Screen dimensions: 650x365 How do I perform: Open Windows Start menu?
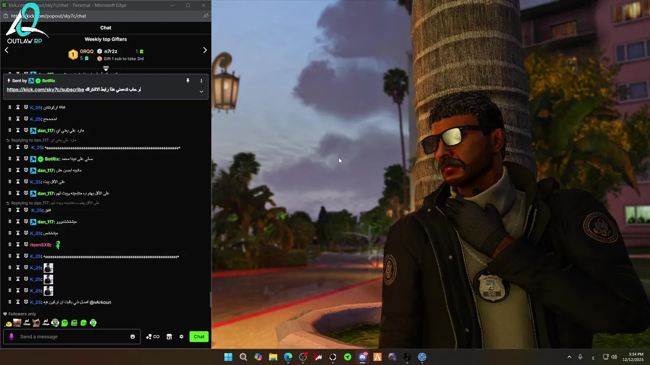click(x=228, y=357)
